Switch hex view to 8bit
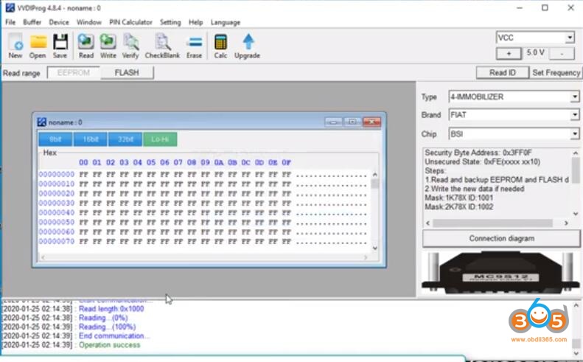Screen dimensions: 583x362 (x=55, y=139)
